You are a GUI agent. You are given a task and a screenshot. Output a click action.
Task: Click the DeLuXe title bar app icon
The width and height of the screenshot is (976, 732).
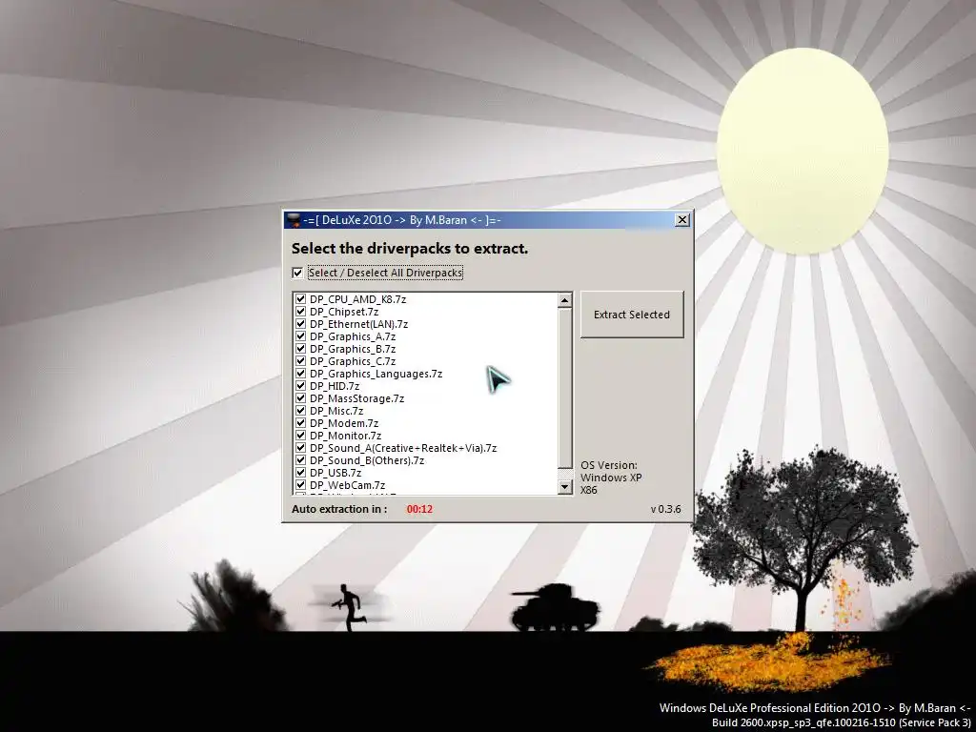click(294, 220)
